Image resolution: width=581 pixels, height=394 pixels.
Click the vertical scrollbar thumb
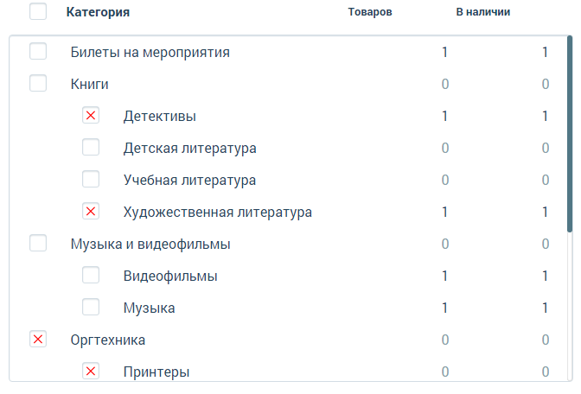570,134
